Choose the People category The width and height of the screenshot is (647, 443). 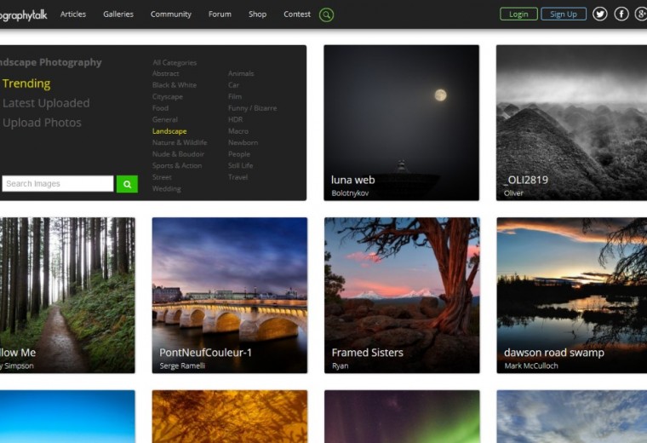tap(239, 154)
